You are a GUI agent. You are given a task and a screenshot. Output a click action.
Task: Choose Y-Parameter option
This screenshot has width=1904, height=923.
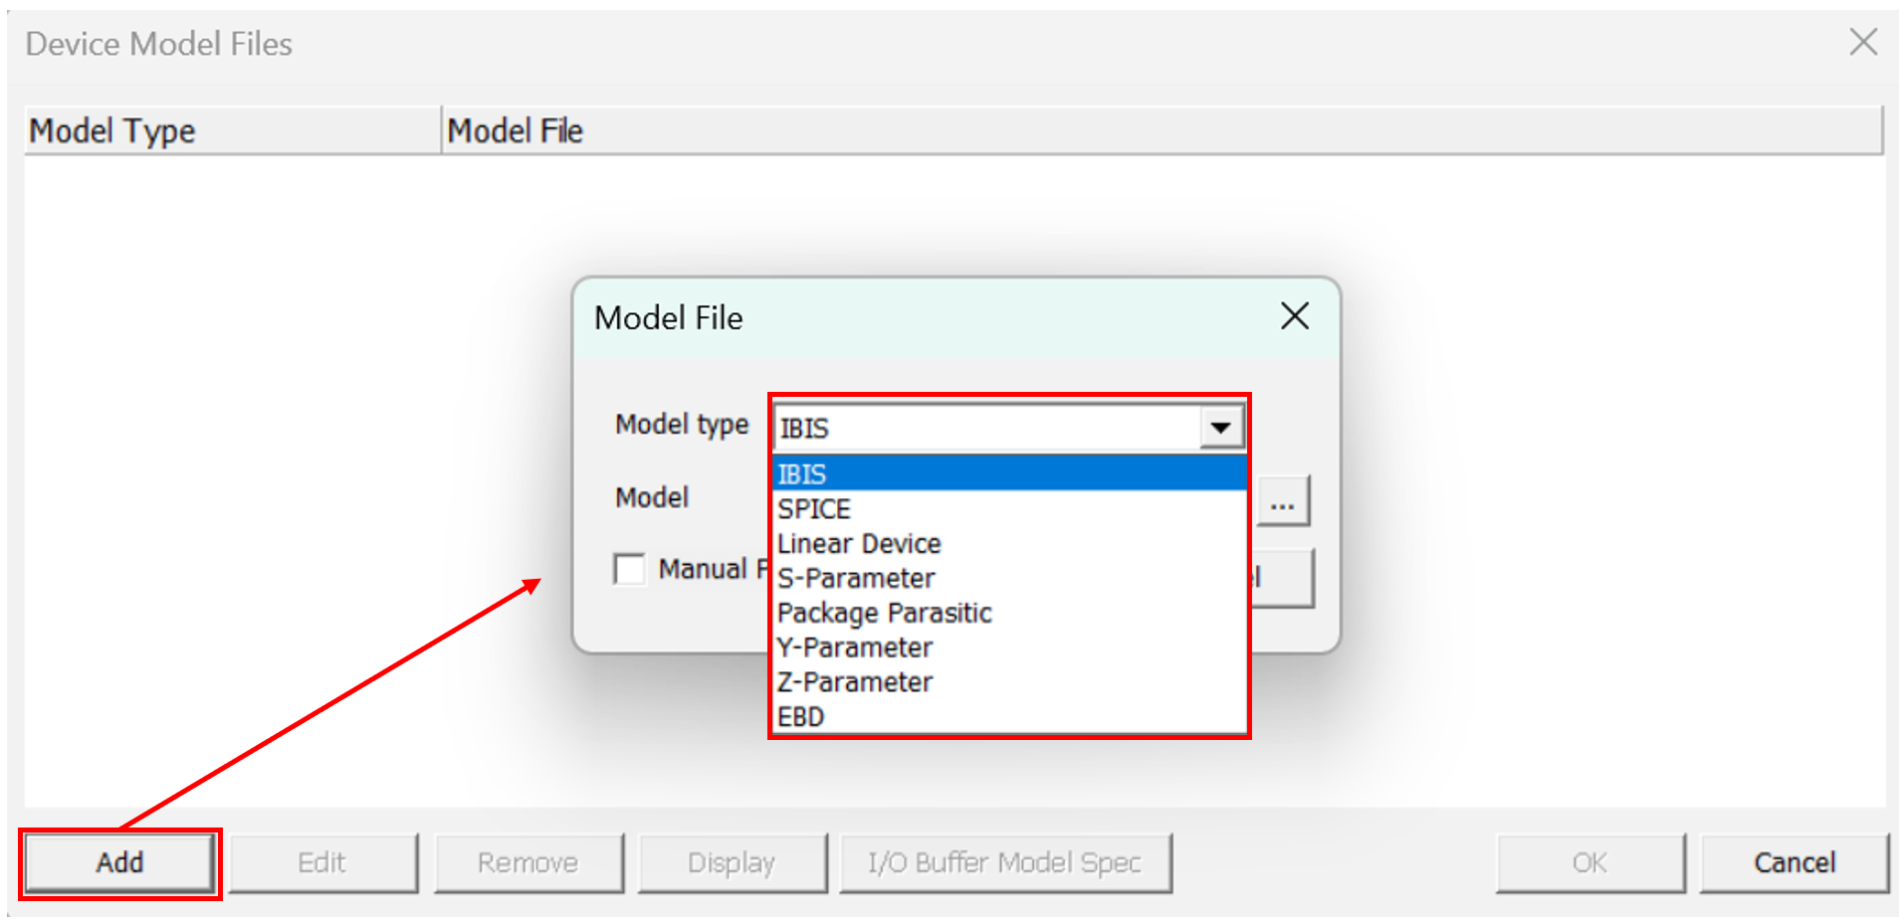click(x=1008, y=647)
